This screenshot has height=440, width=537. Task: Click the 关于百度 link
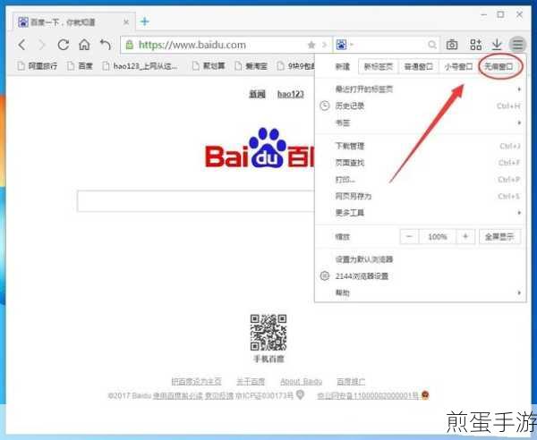click(251, 381)
